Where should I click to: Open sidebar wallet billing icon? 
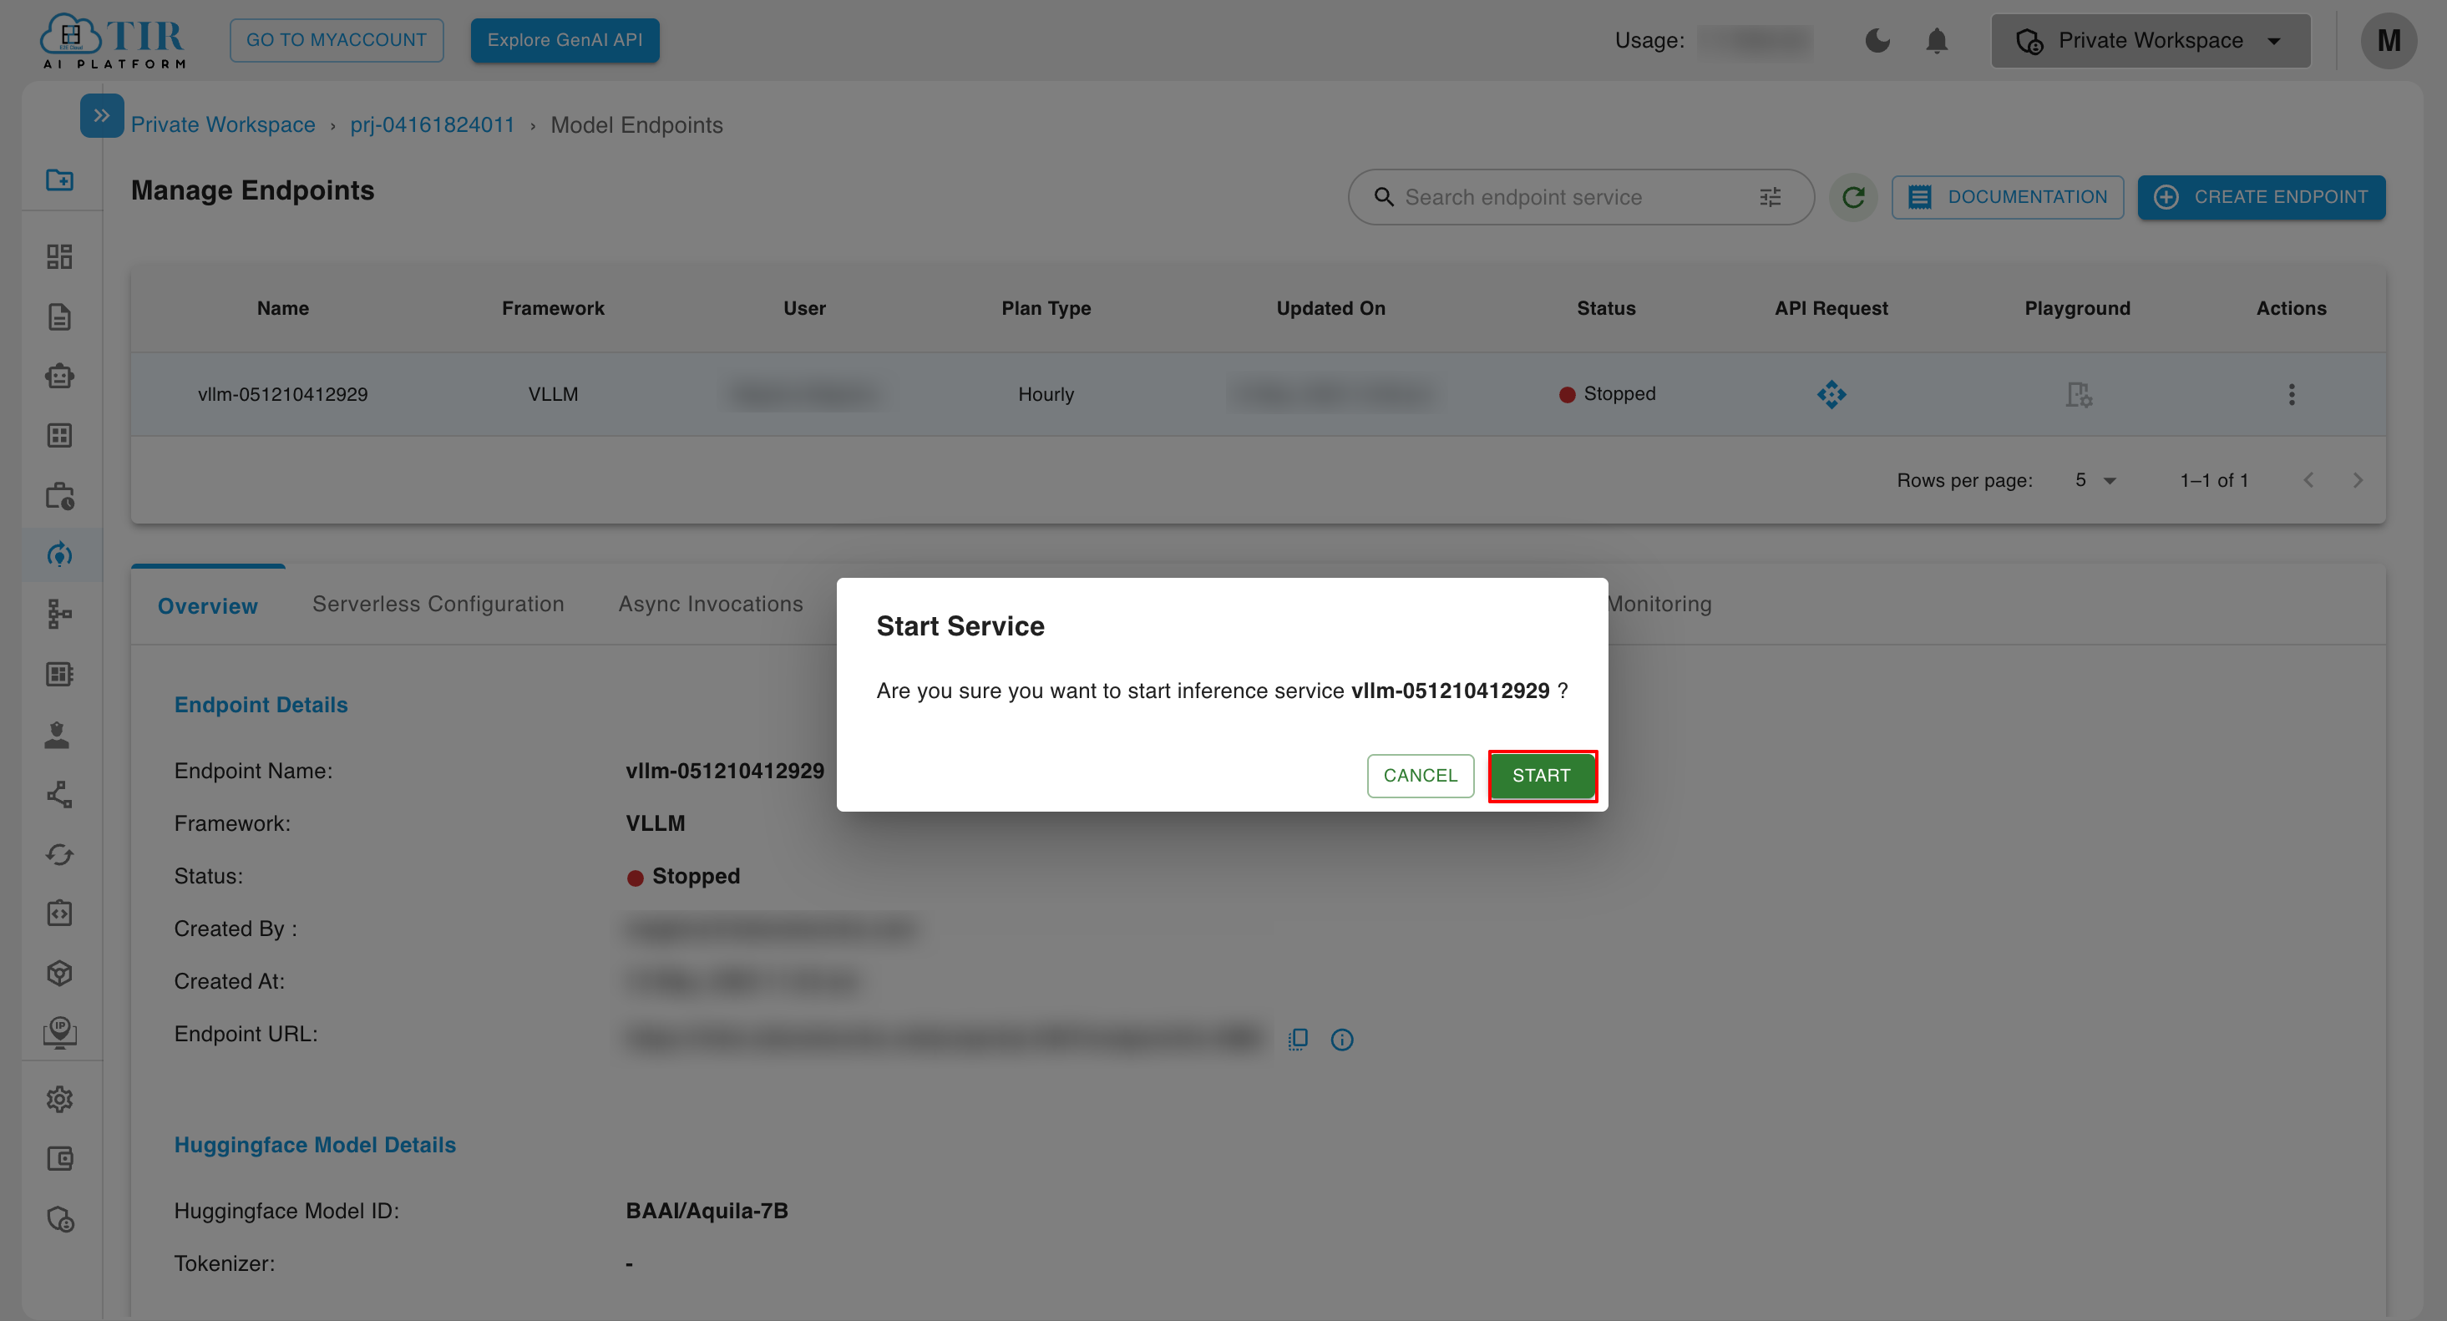pos(60,1159)
